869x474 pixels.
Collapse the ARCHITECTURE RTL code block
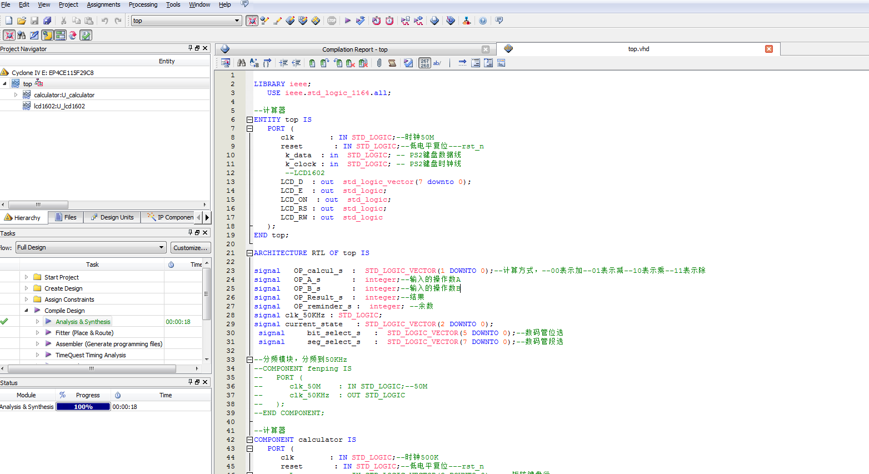coord(249,253)
